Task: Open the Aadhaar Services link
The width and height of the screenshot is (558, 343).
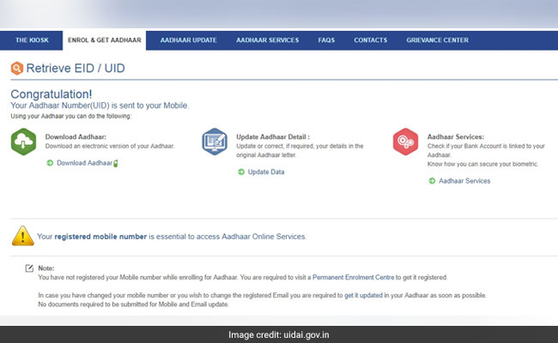Action: point(464,181)
